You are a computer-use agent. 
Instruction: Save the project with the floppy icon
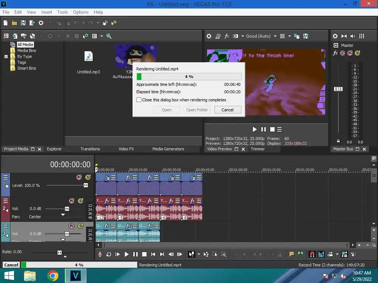pos(23,23)
